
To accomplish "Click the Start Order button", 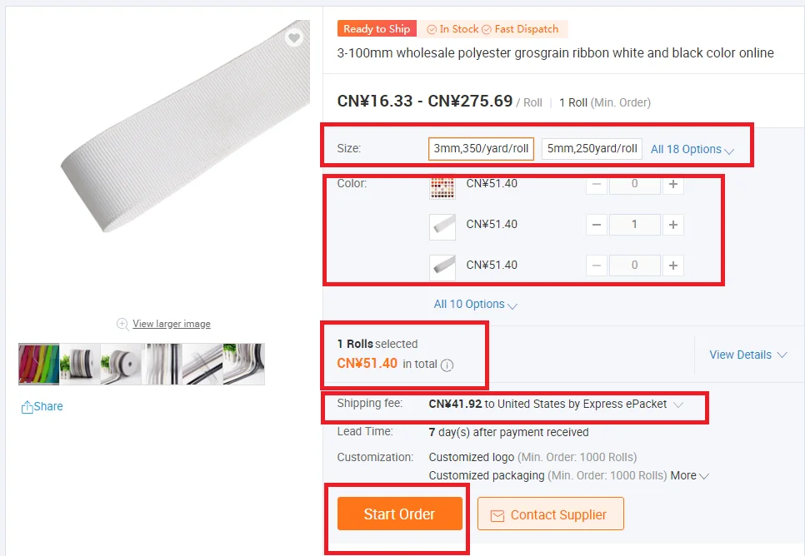I will pos(399,514).
